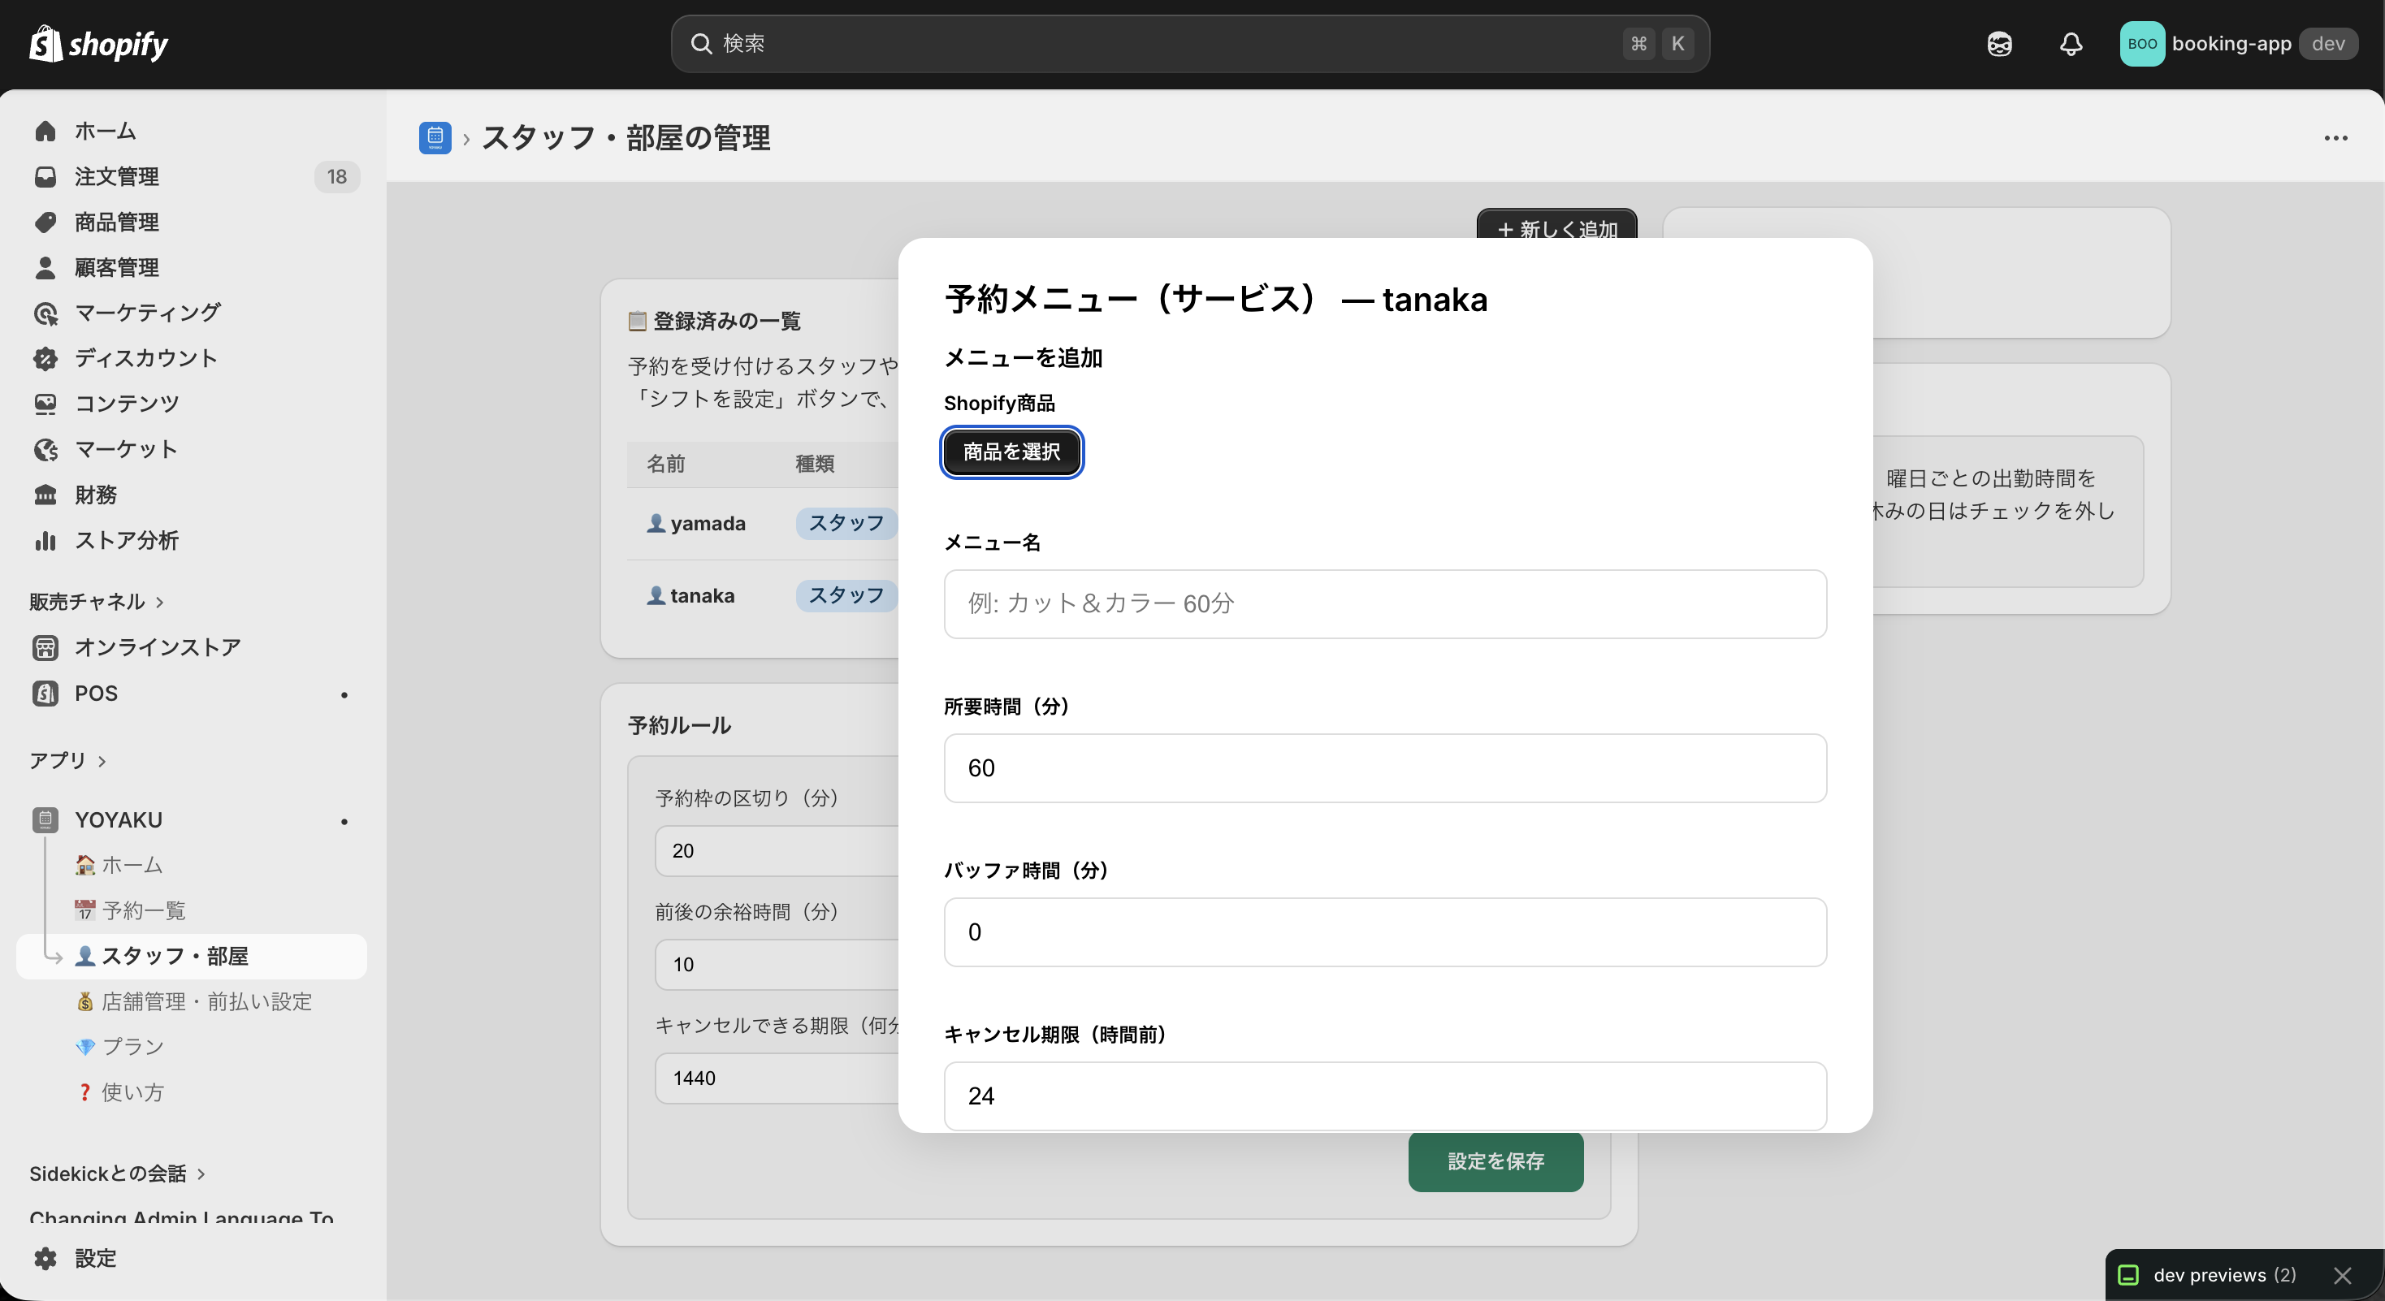
Task: Open the Analytics (ストア分析) sidebar item
Action: [x=126, y=540]
